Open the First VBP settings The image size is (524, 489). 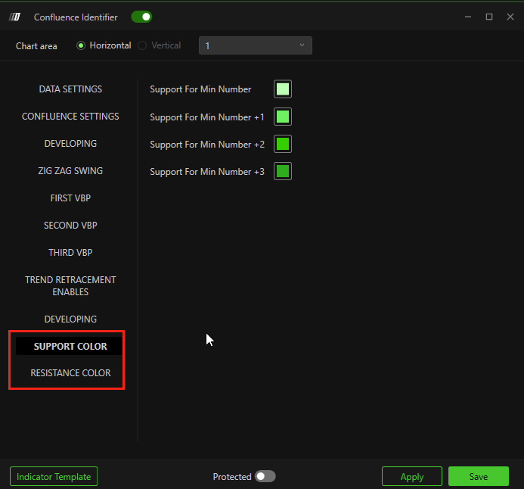pyautogui.click(x=70, y=198)
